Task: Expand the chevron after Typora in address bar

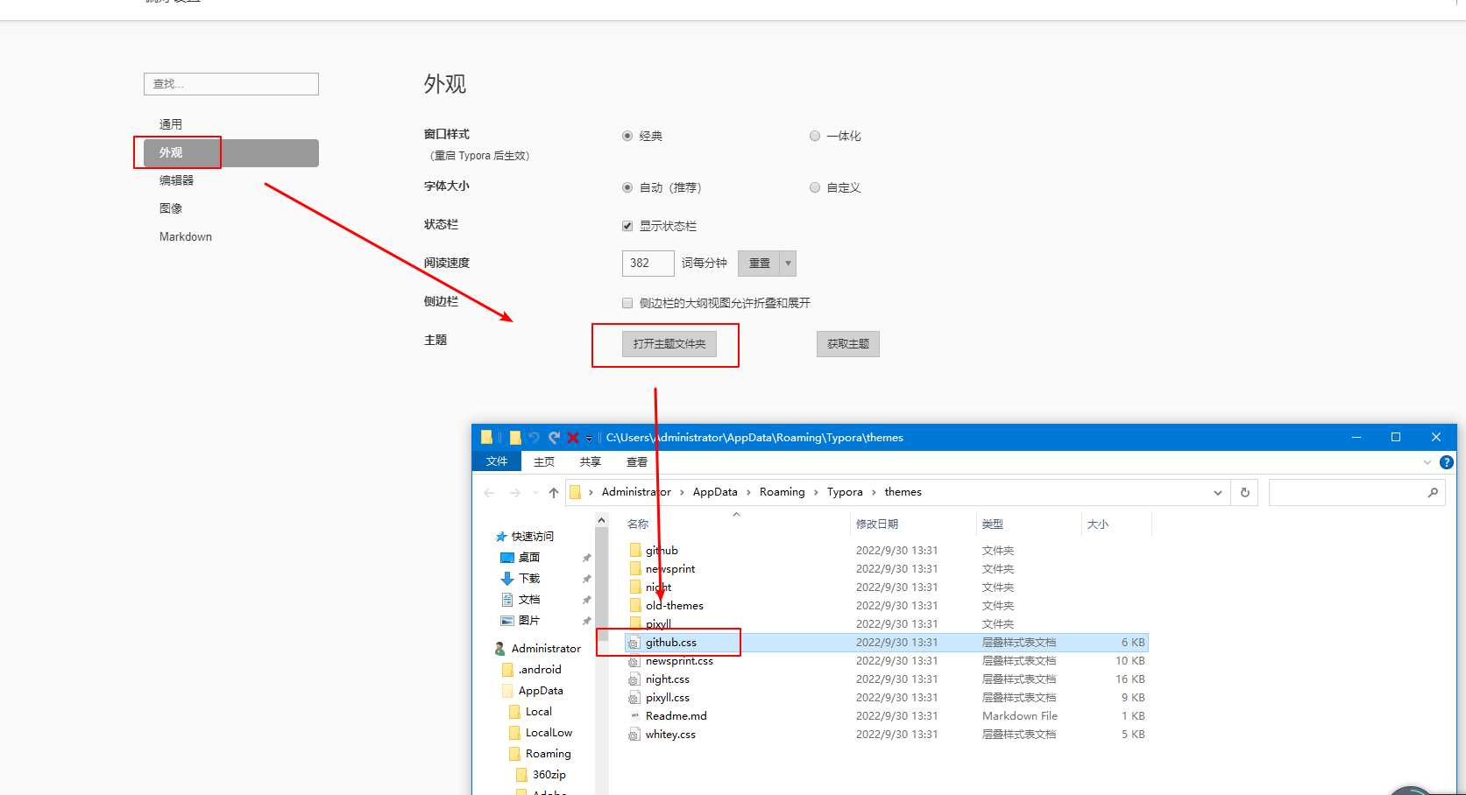Action: [x=874, y=493]
